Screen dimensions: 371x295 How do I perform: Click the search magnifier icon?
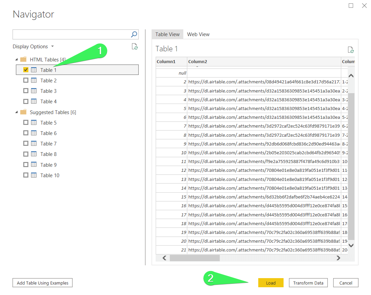pos(134,34)
